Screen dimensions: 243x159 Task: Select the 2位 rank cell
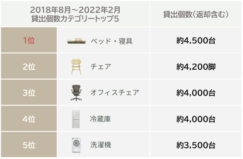29,67
